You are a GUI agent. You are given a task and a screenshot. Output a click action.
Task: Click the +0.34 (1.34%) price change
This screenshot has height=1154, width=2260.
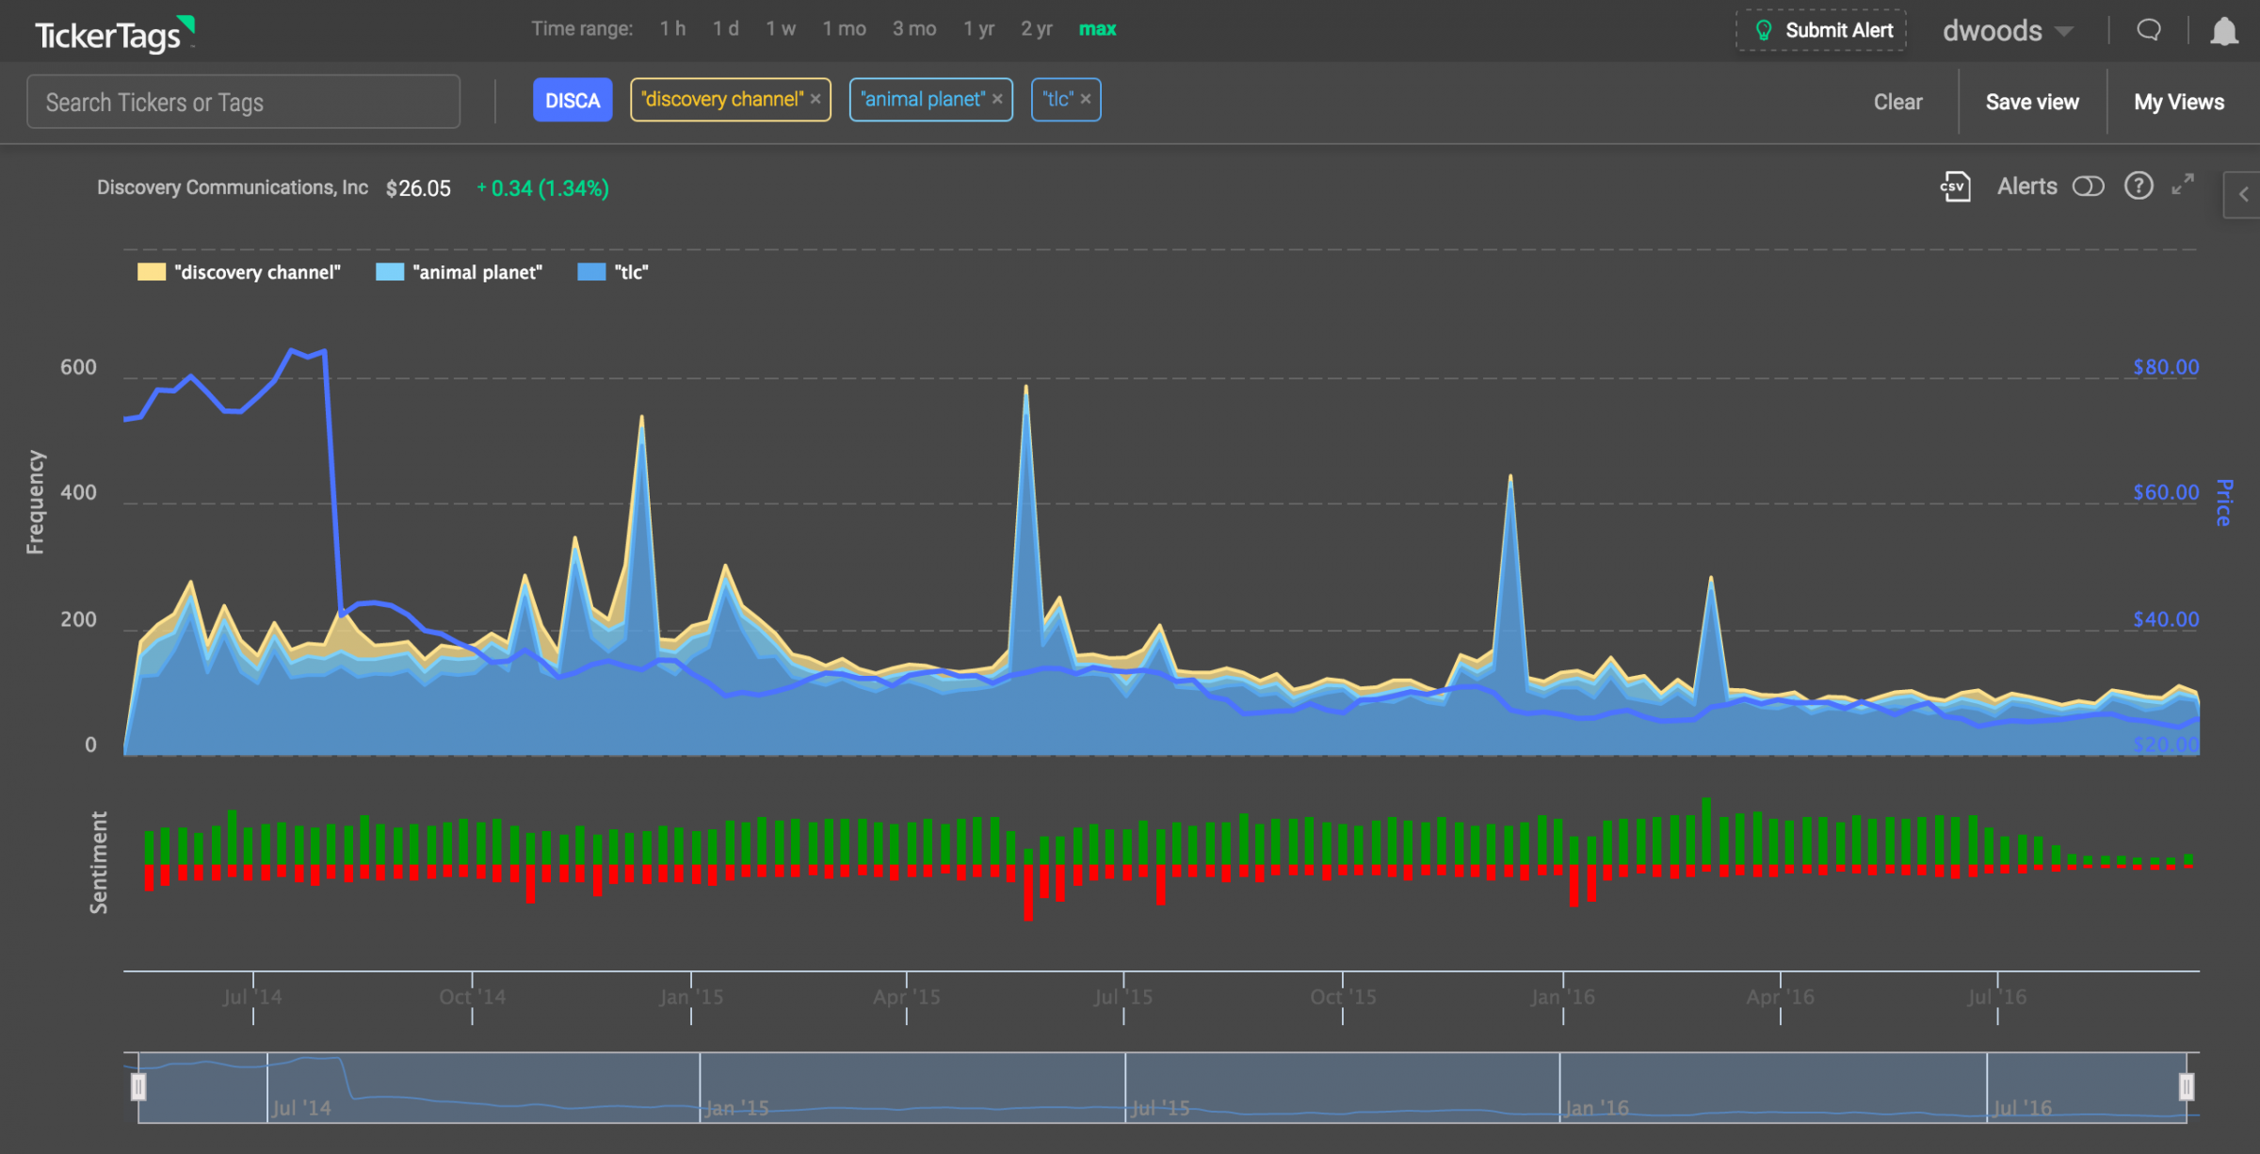pyautogui.click(x=542, y=188)
